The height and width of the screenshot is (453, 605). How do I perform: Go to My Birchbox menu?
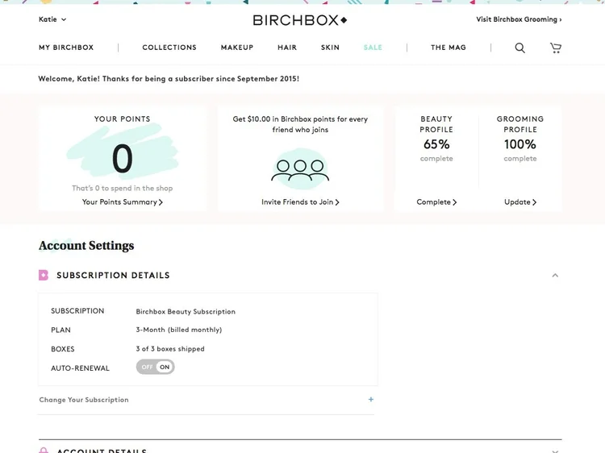point(66,48)
